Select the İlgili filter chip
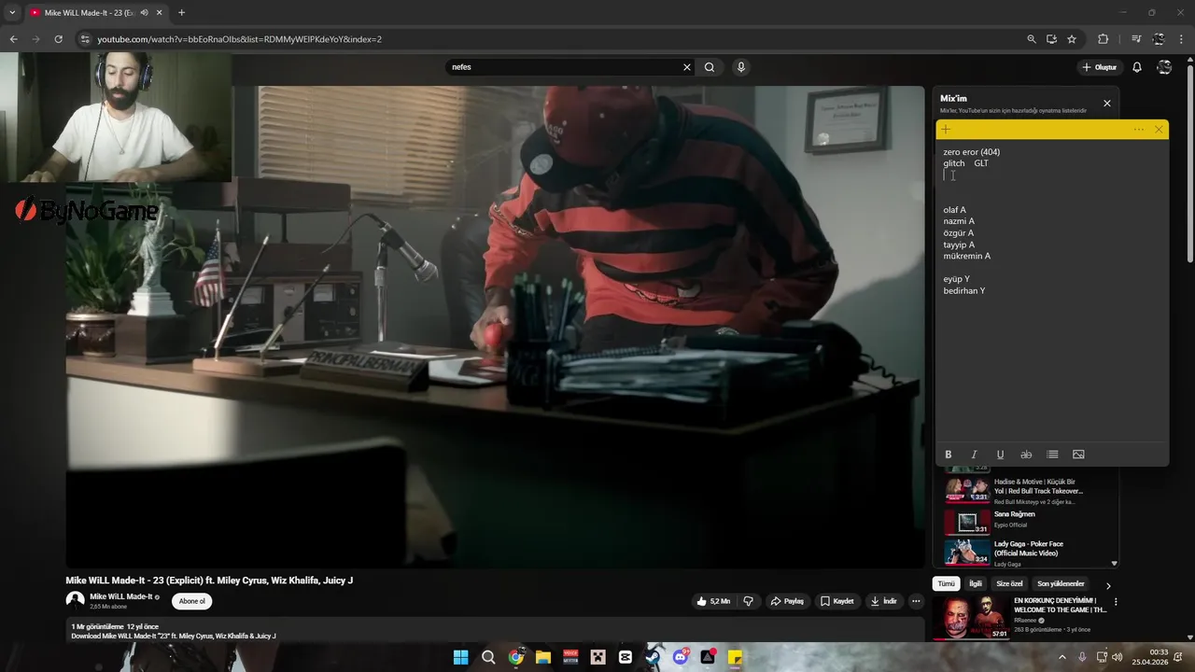The image size is (1195, 672). pos(976,584)
